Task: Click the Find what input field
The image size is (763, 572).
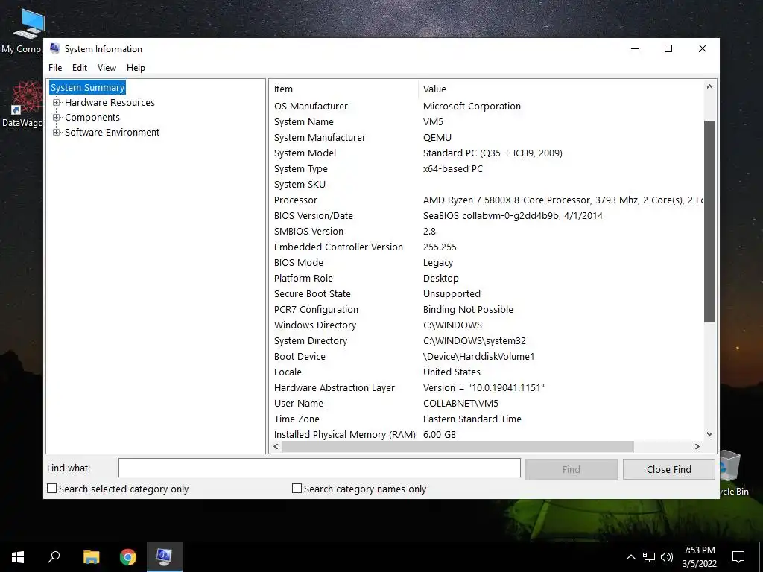Action: [x=319, y=468]
